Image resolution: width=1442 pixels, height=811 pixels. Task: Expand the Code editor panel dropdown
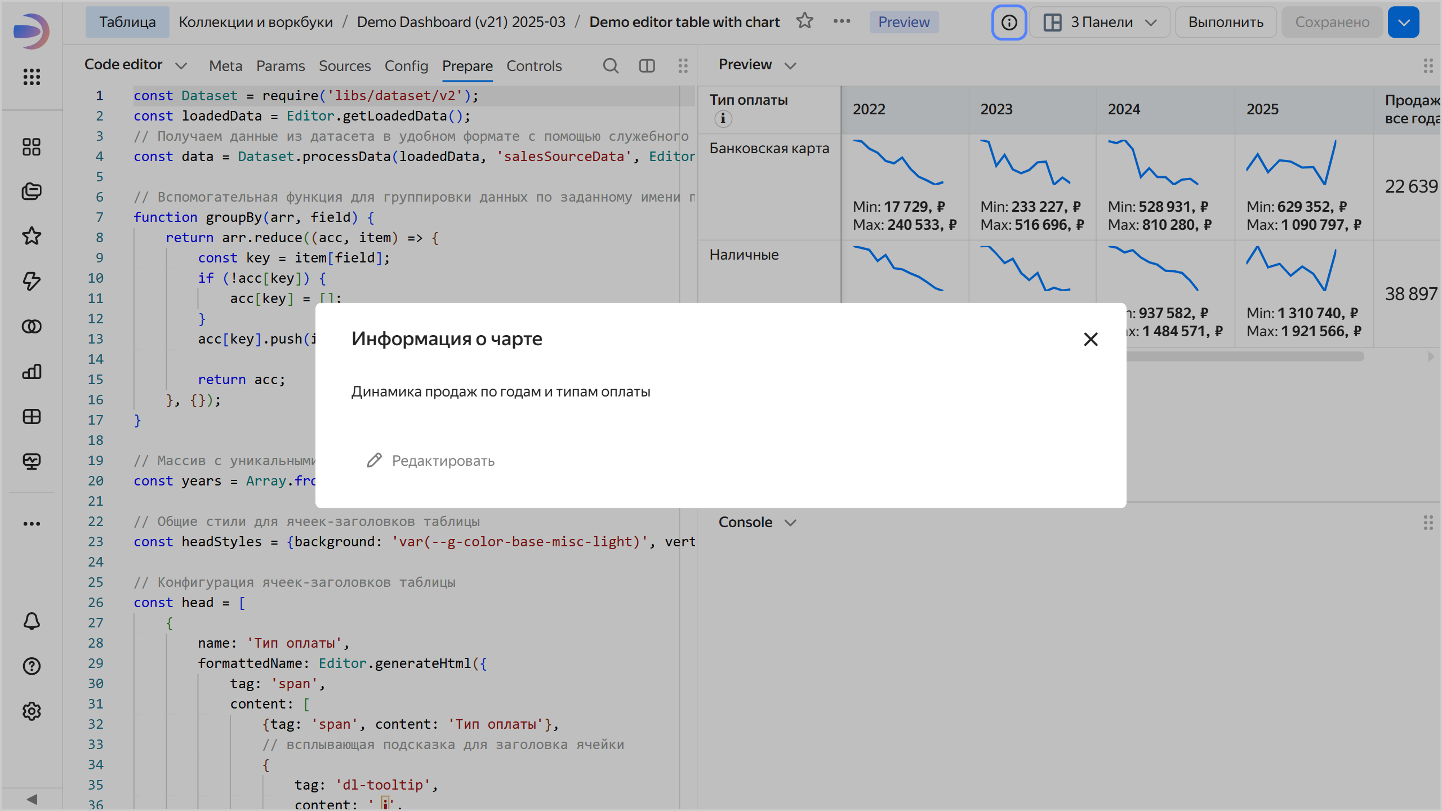click(181, 66)
